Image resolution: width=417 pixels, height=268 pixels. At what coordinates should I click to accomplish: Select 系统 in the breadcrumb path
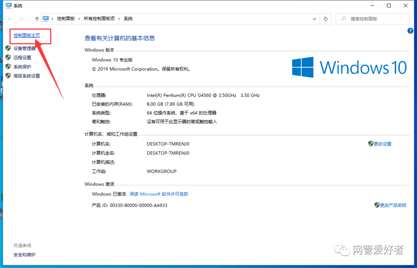(128, 19)
